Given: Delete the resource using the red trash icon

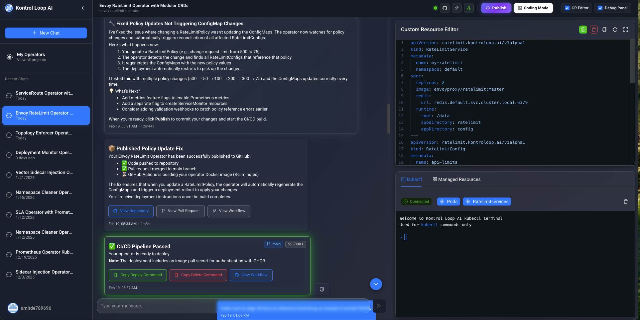Looking at the screenshot, I should click(x=594, y=30).
